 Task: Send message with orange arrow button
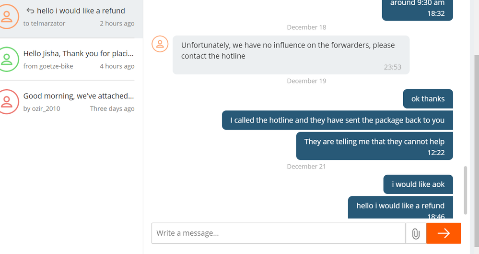444,233
